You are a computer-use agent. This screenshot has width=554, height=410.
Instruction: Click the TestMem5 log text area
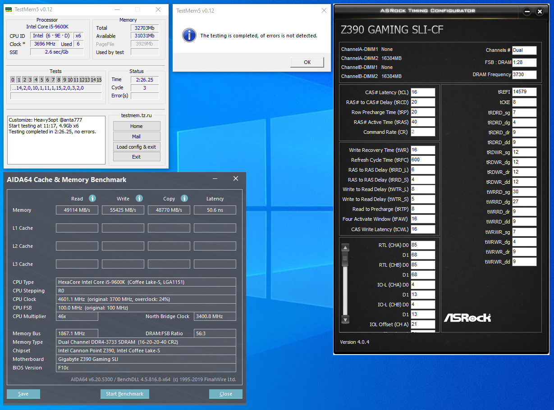[x=56, y=140]
